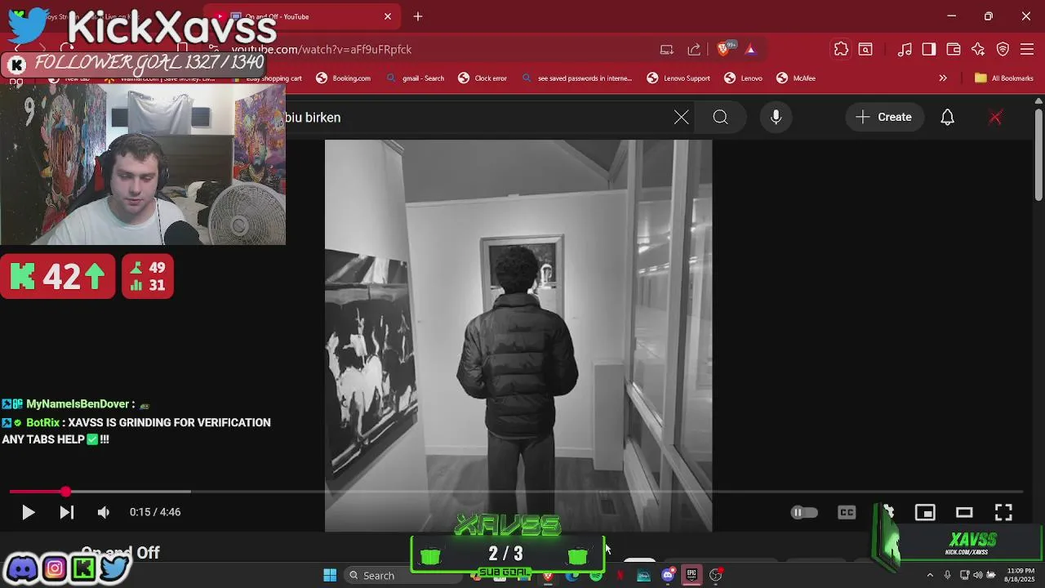The height and width of the screenshot is (588, 1045).
Task: Open the Lenovo Support bookmark
Action: click(678, 78)
